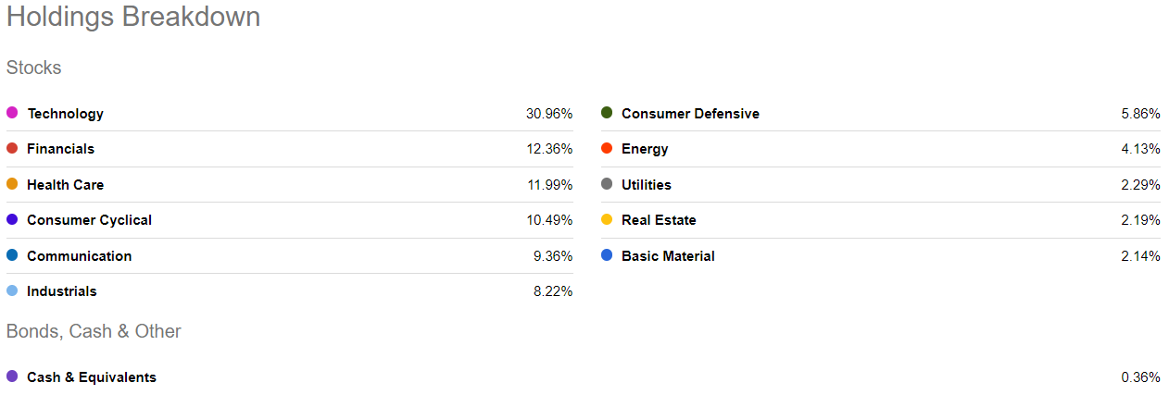Click the Technology 30.96% value

tap(549, 114)
